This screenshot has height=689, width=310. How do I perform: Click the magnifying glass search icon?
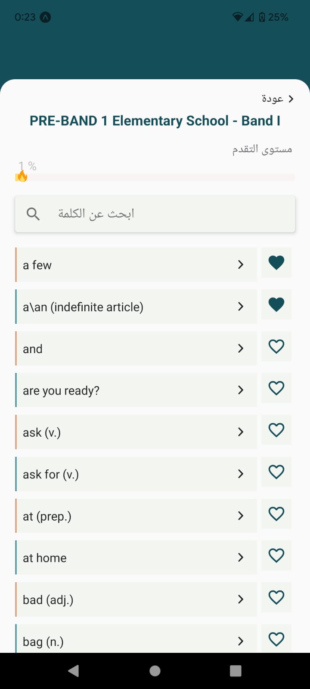point(33,214)
